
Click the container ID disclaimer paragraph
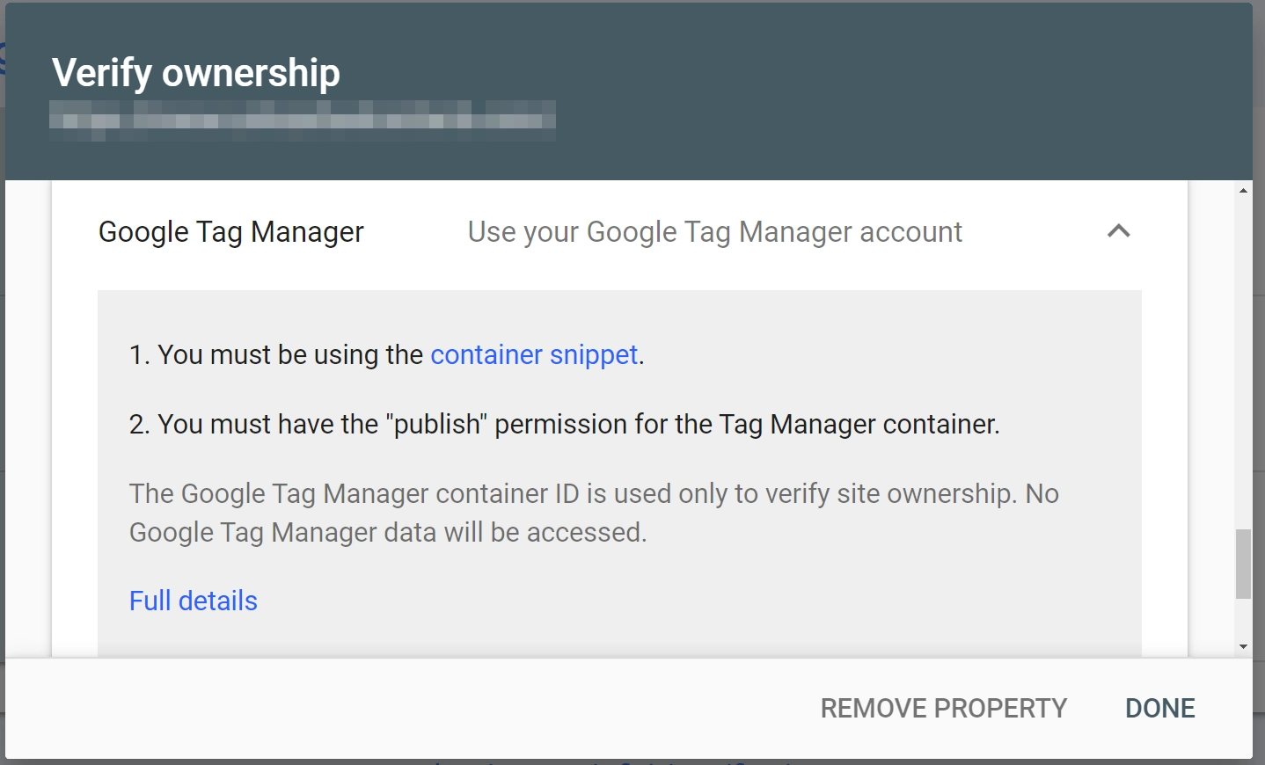[594, 513]
